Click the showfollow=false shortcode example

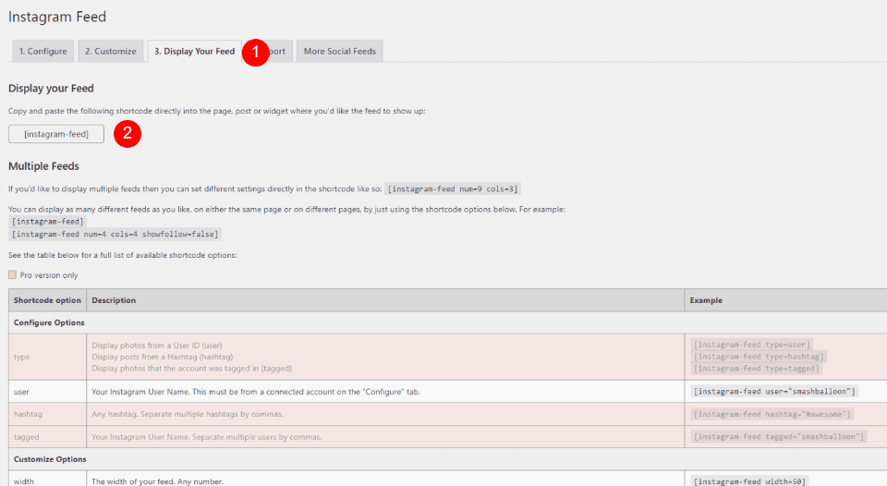click(115, 234)
